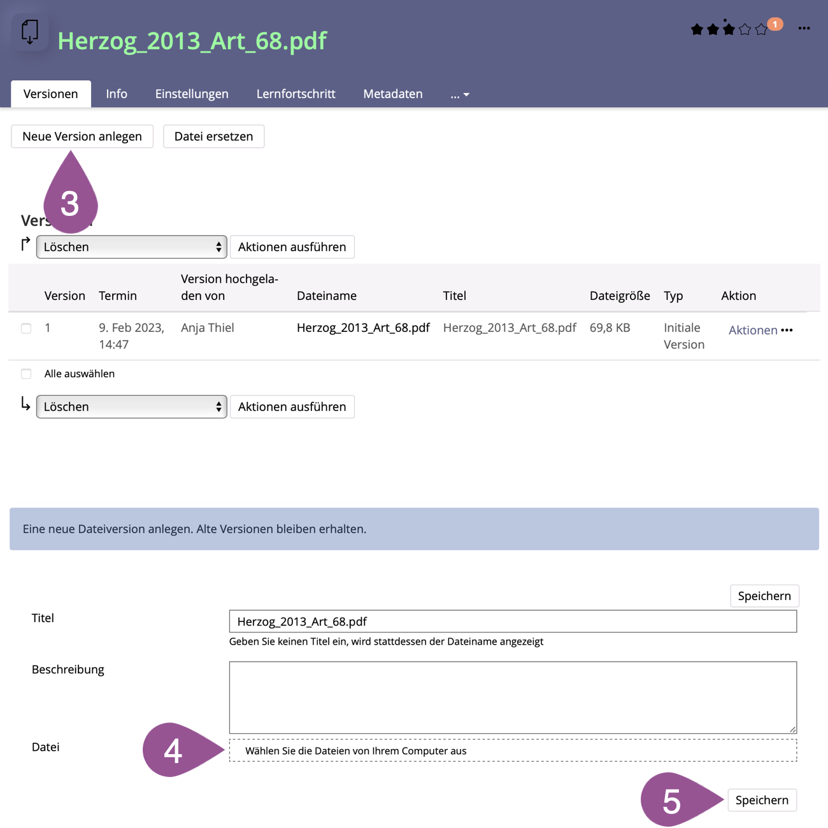Click the third rating star
The height and width of the screenshot is (828, 828).
(729, 29)
